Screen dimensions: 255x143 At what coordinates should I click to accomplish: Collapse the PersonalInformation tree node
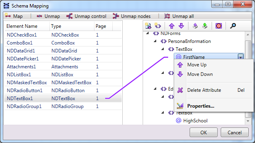click(x=155, y=41)
